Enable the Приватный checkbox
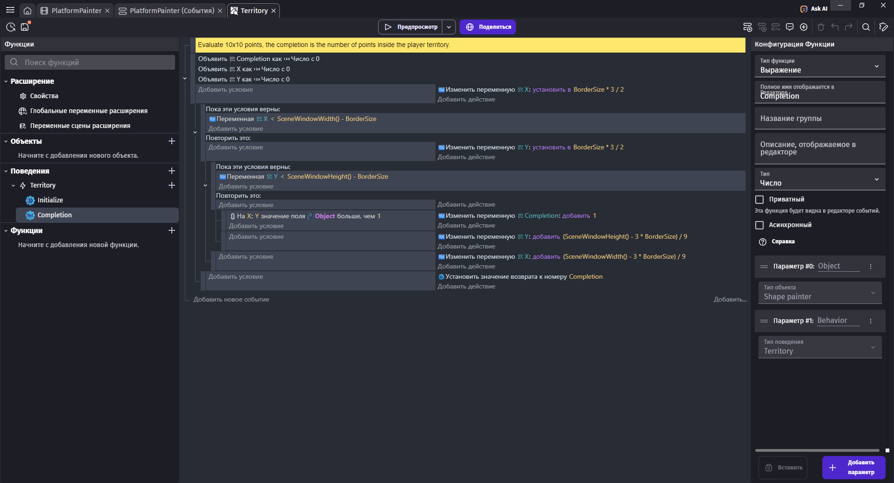This screenshot has width=894, height=483. 759,199
